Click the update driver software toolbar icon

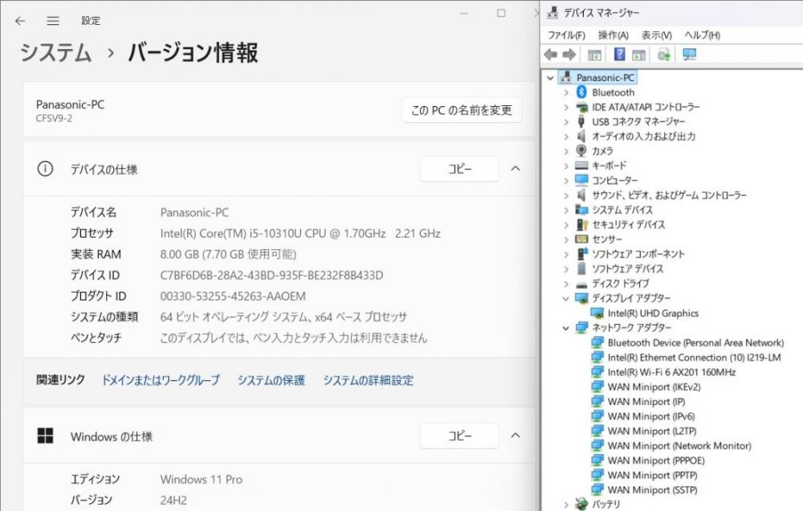point(664,55)
